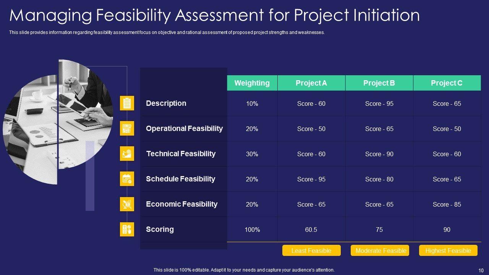489x275 pixels.
Task: Click the Project C column header
Action: (x=447, y=83)
